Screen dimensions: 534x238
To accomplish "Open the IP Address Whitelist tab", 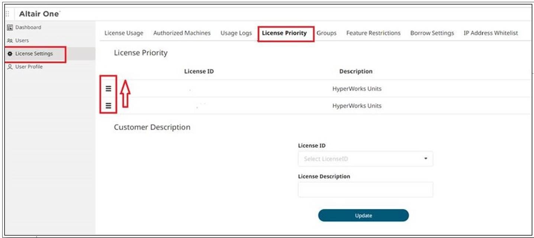I will (x=490, y=33).
